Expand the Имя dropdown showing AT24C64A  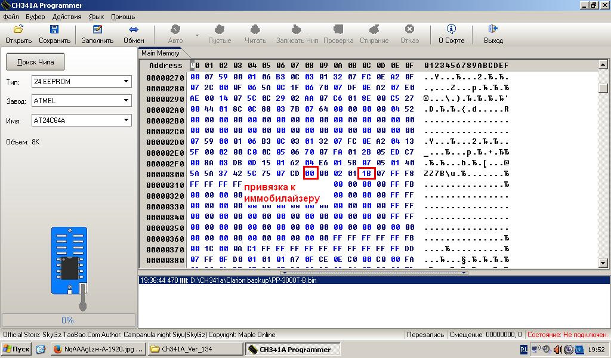click(126, 121)
